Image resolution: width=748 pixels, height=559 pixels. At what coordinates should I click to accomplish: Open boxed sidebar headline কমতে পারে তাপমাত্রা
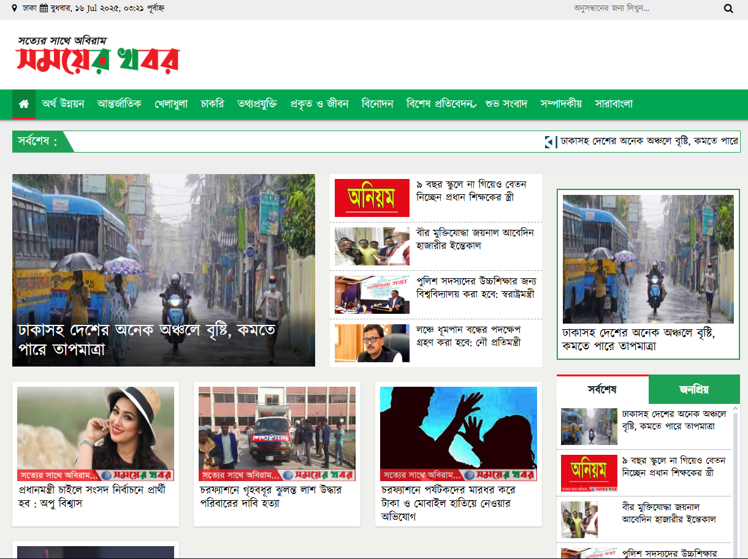click(638, 340)
